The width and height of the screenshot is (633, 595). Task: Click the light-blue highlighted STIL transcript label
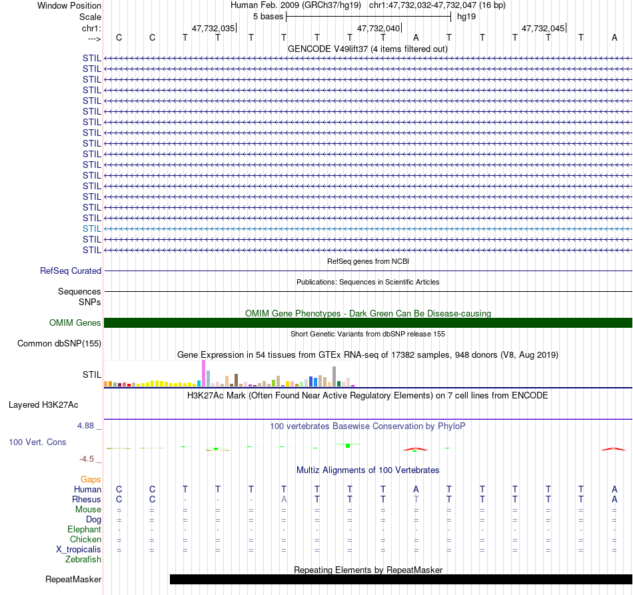coord(92,229)
